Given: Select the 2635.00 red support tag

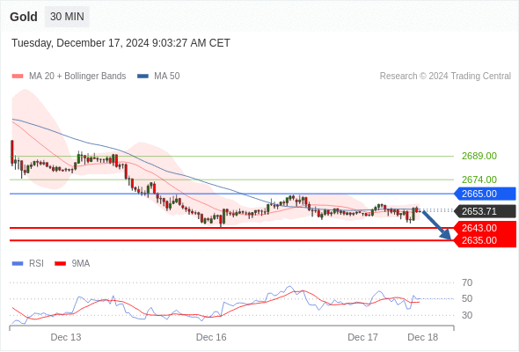Looking at the screenshot, I should [x=485, y=240].
